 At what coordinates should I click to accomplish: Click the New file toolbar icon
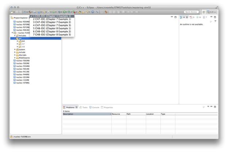tap(12, 12)
